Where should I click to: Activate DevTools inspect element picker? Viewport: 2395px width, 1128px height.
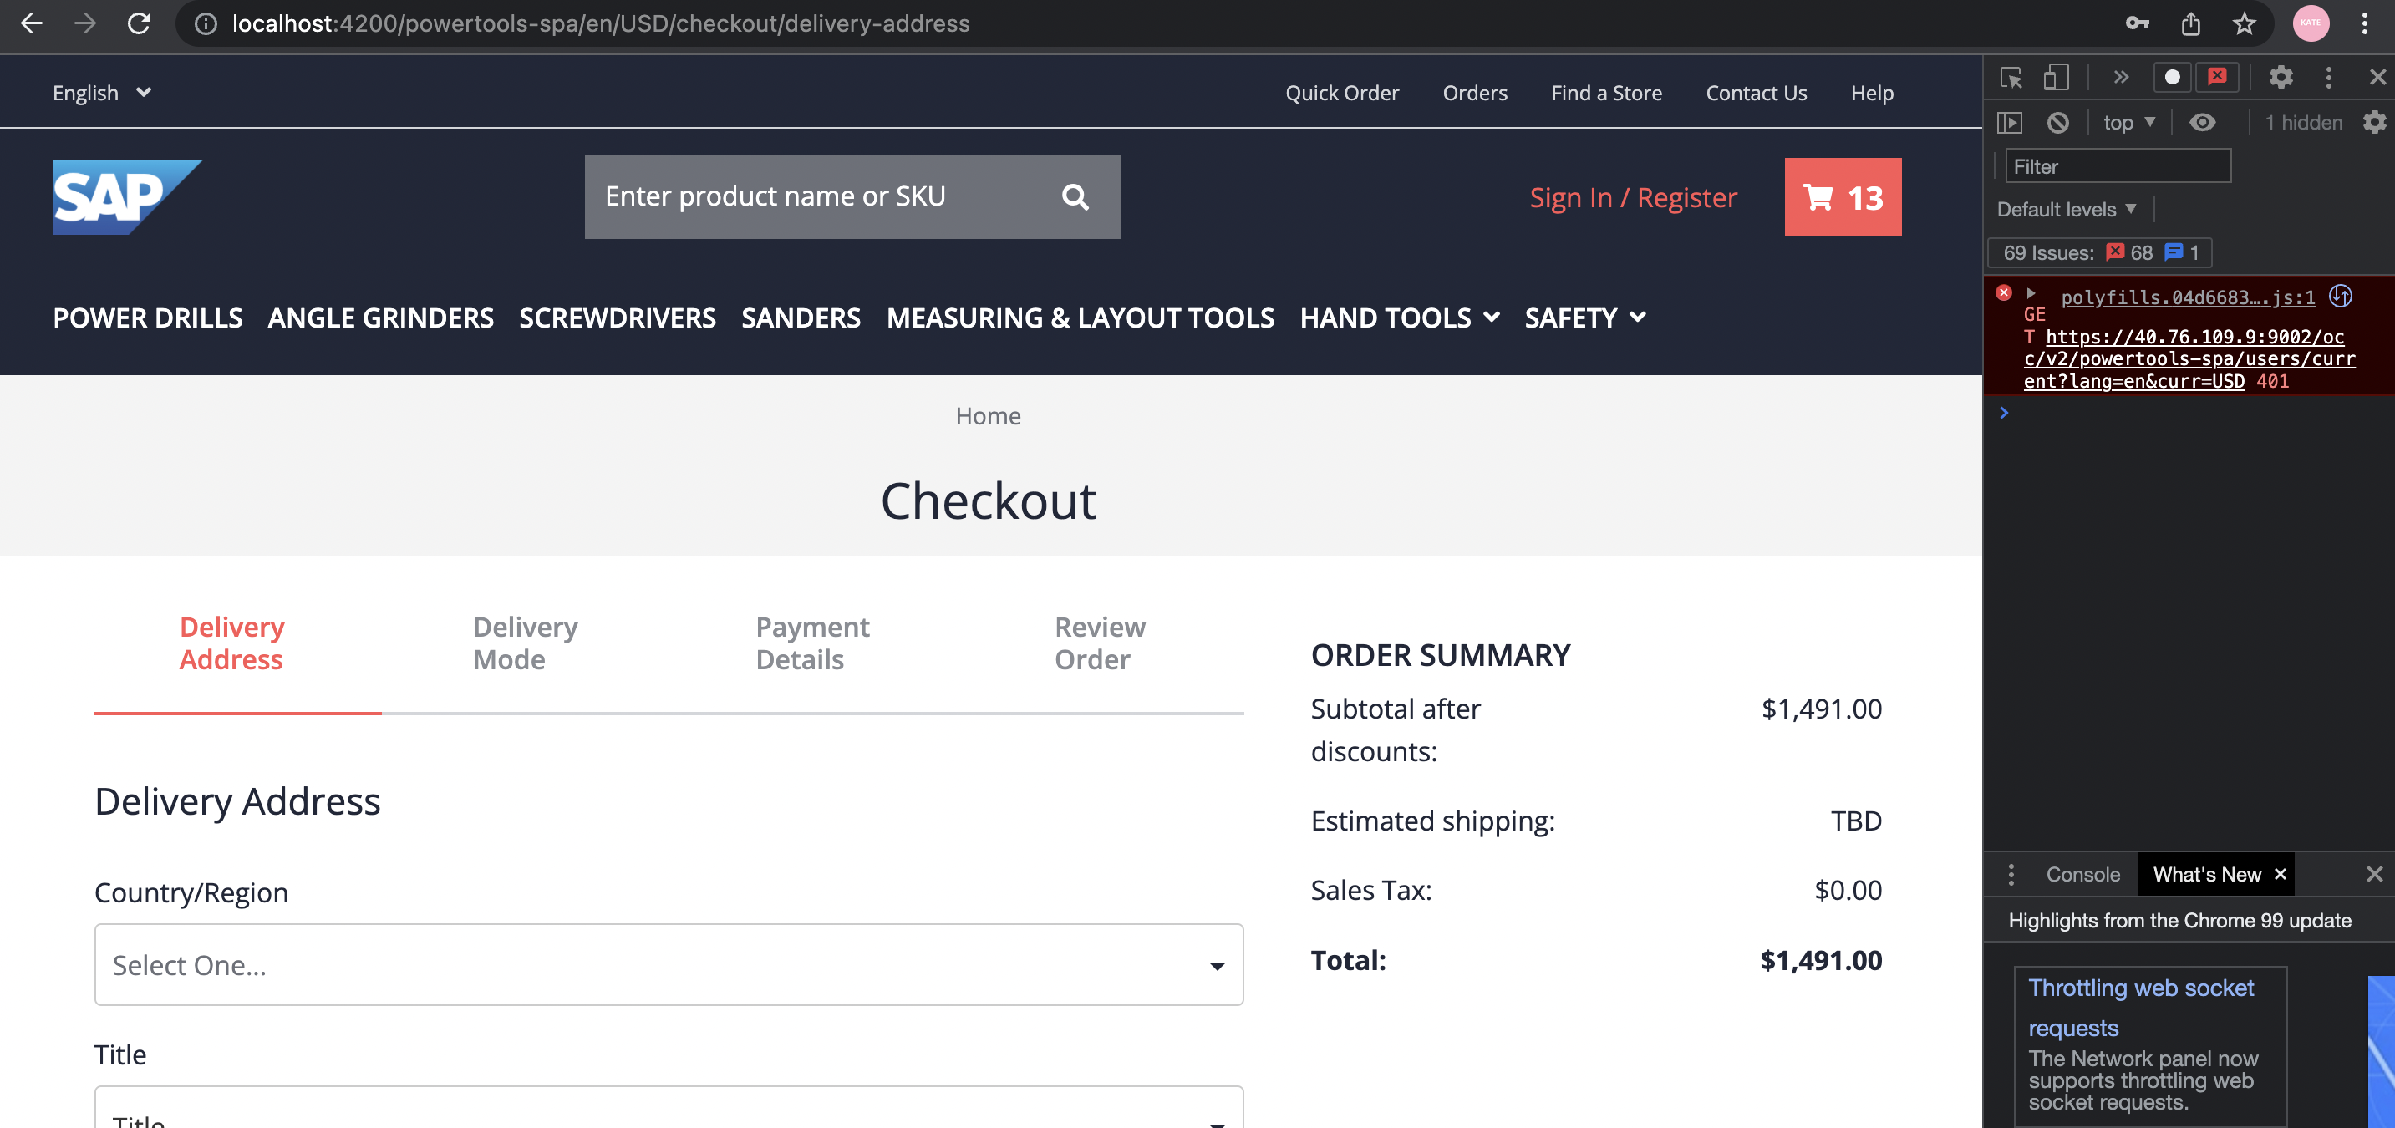pyautogui.click(x=2011, y=77)
